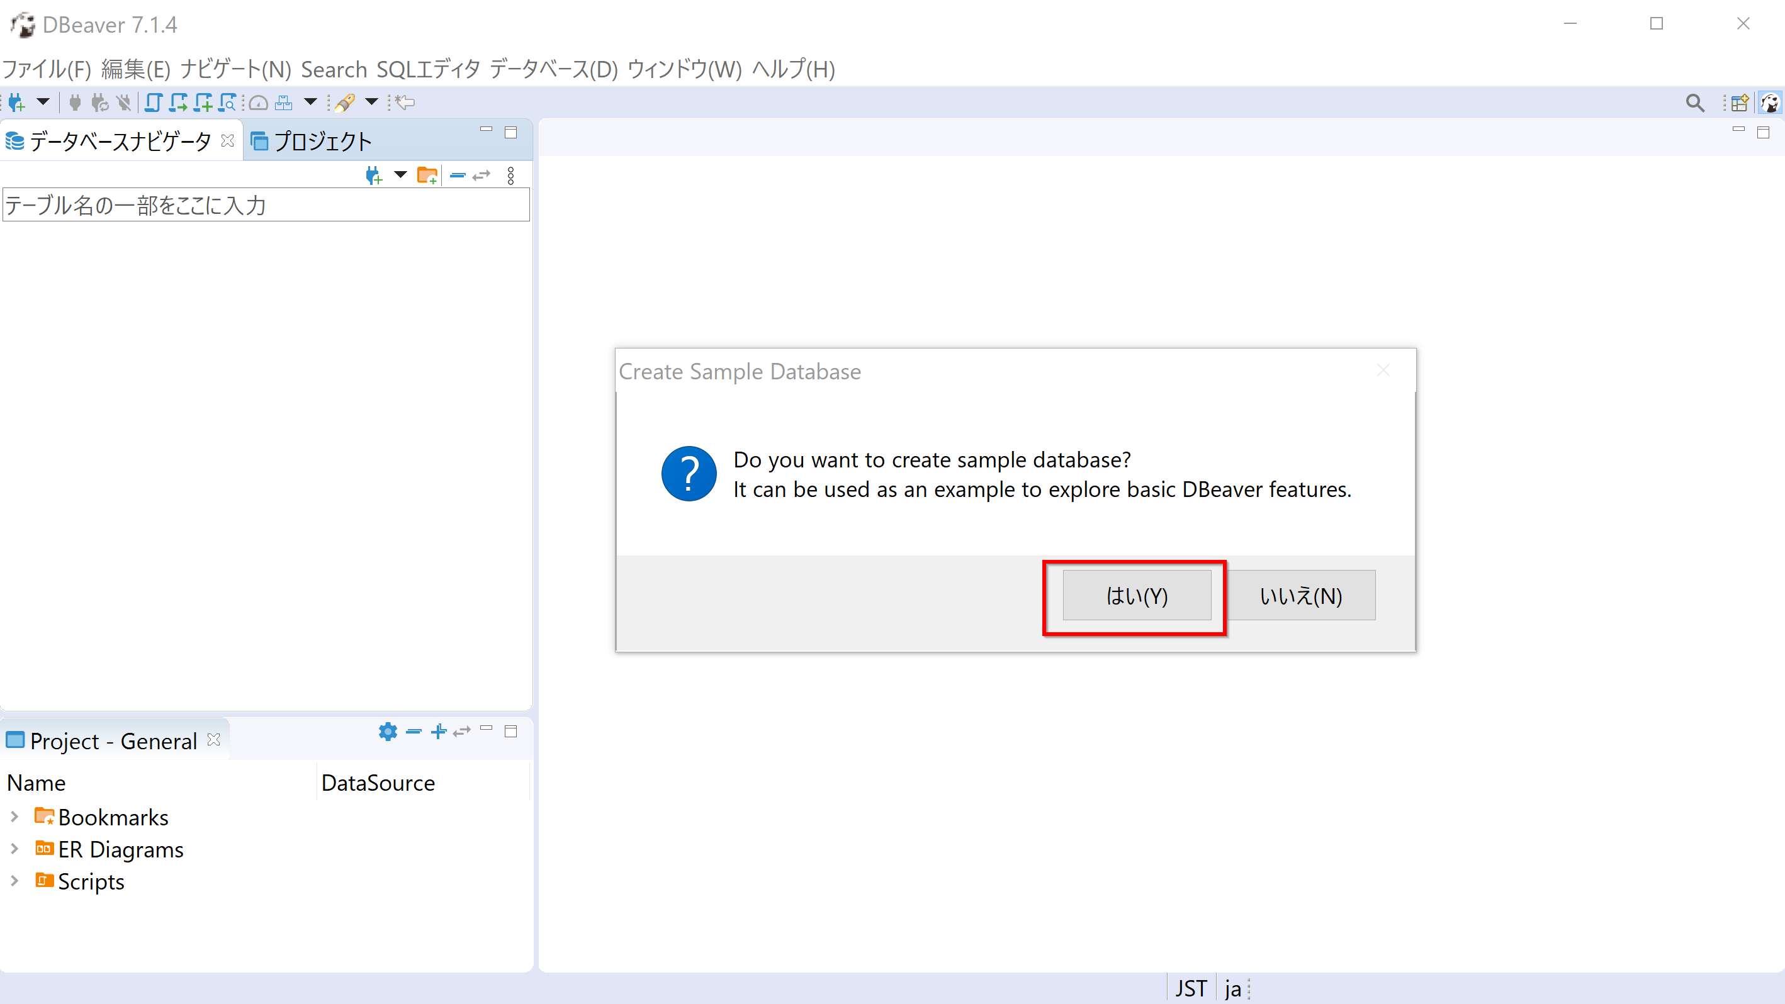Open the ファイル(F) menu
Image resolution: width=1785 pixels, height=1004 pixels.
[x=47, y=69]
